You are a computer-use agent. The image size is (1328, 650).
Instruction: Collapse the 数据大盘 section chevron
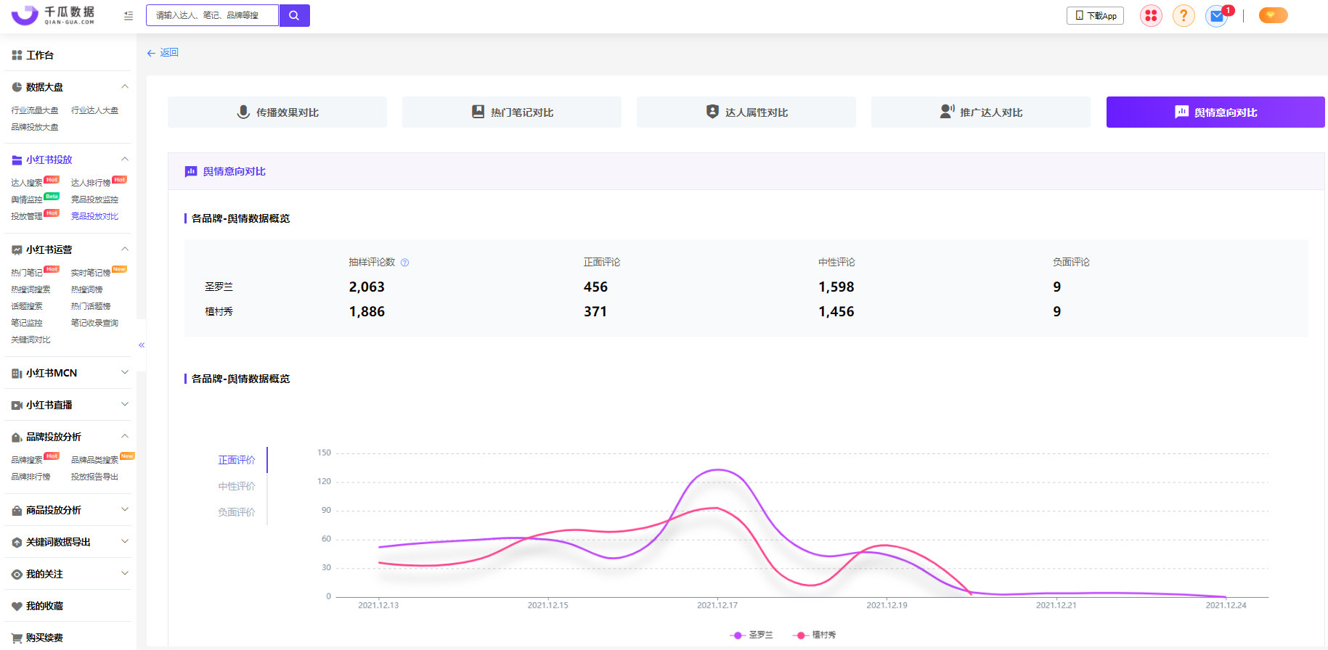125,86
